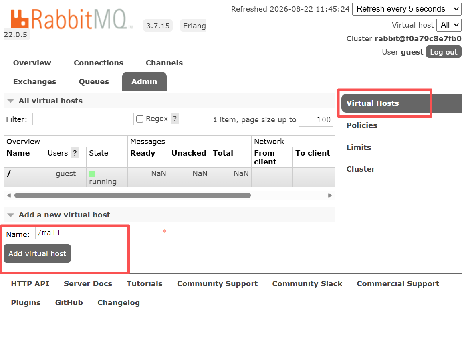Open the Channels tab
The image size is (470, 338).
tap(164, 63)
